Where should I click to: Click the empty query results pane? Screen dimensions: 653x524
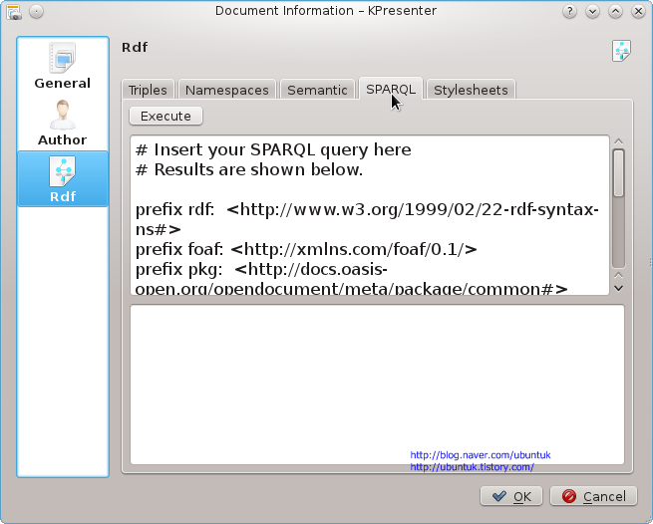tap(377, 385)
